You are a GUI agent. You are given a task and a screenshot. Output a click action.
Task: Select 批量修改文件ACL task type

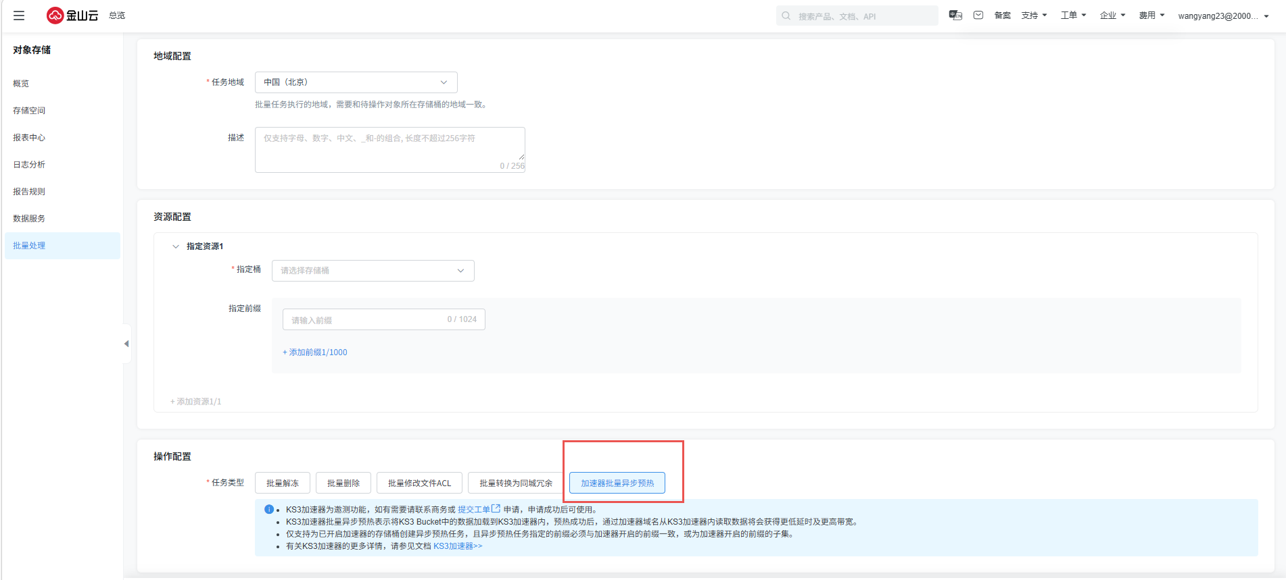point(419,483)
